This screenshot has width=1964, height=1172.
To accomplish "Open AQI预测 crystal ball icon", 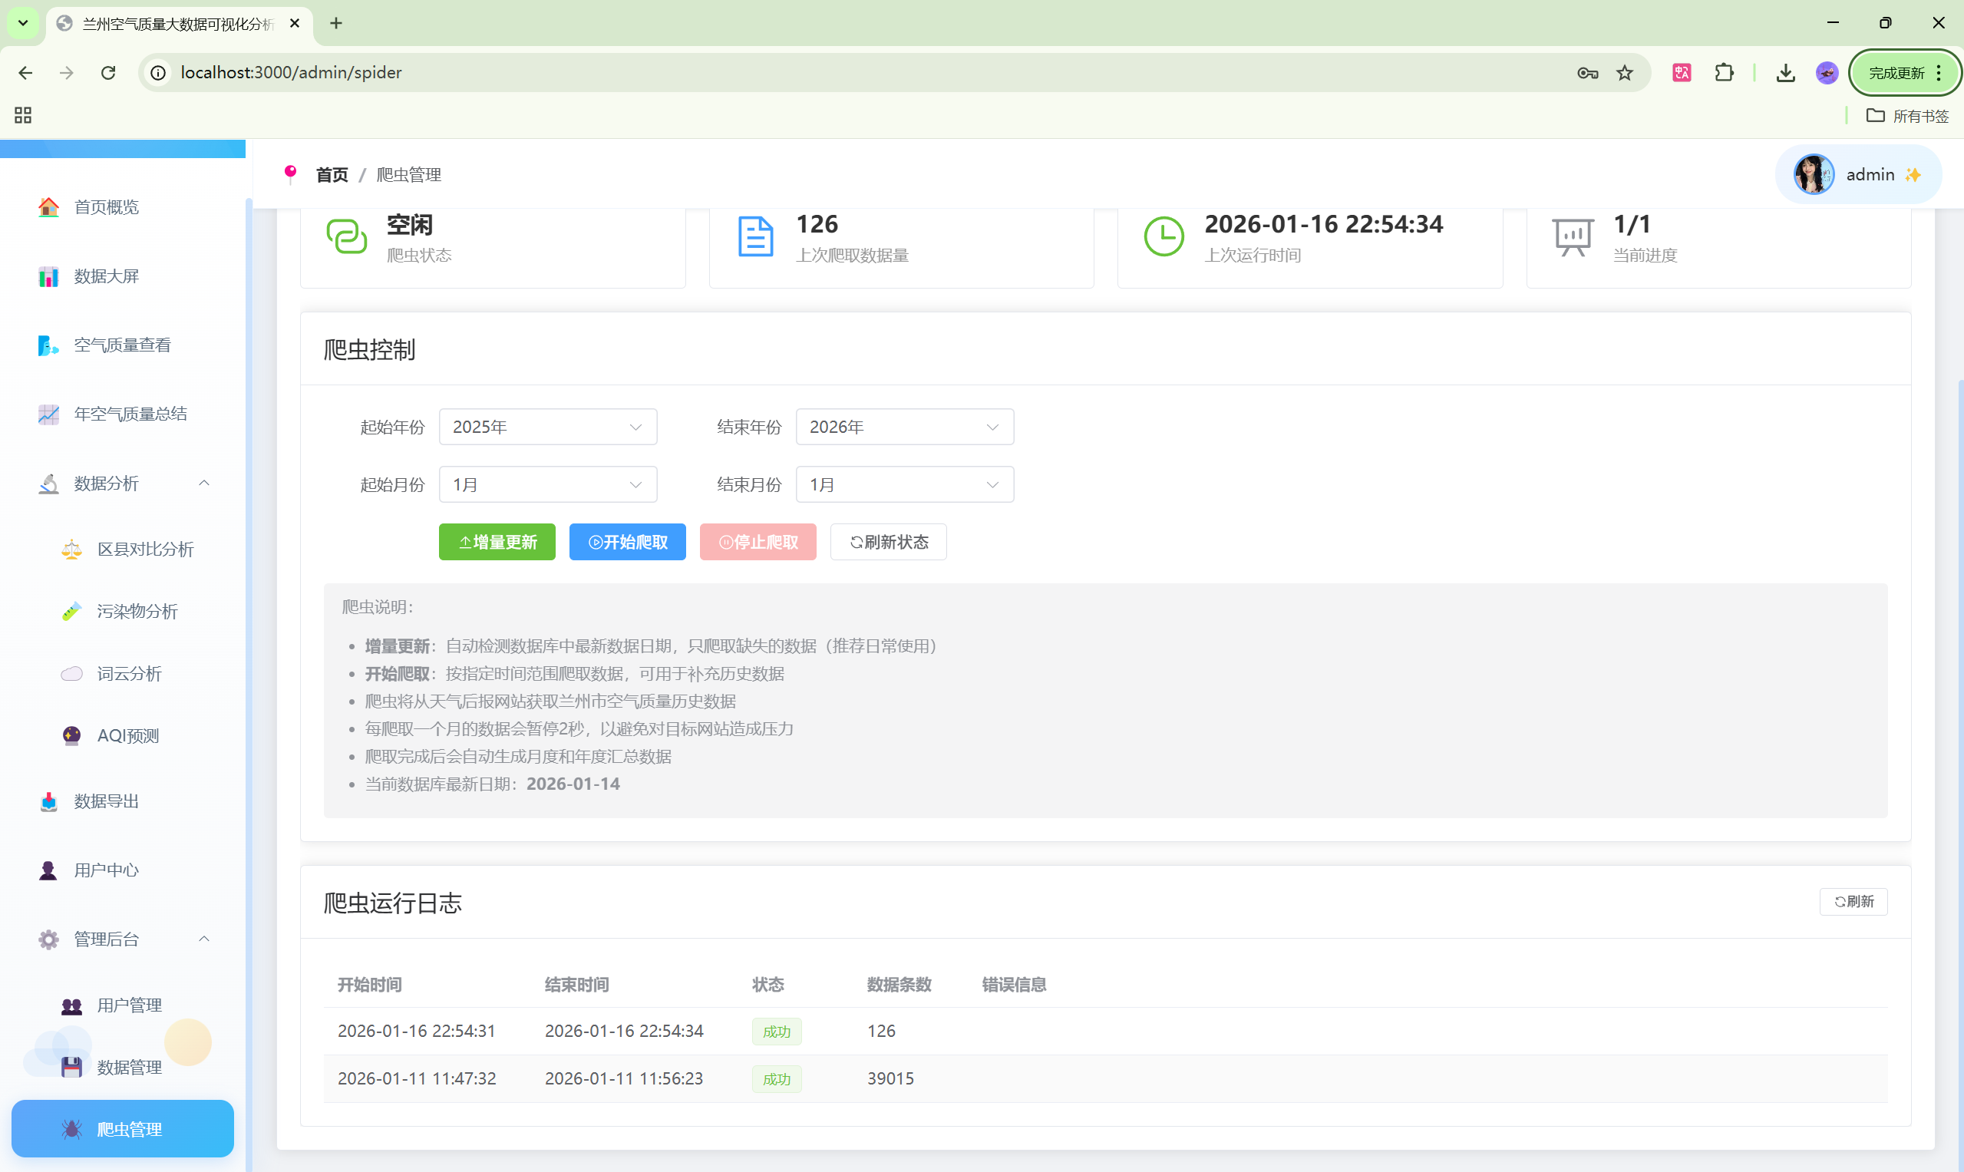I will tap(72, 736).
